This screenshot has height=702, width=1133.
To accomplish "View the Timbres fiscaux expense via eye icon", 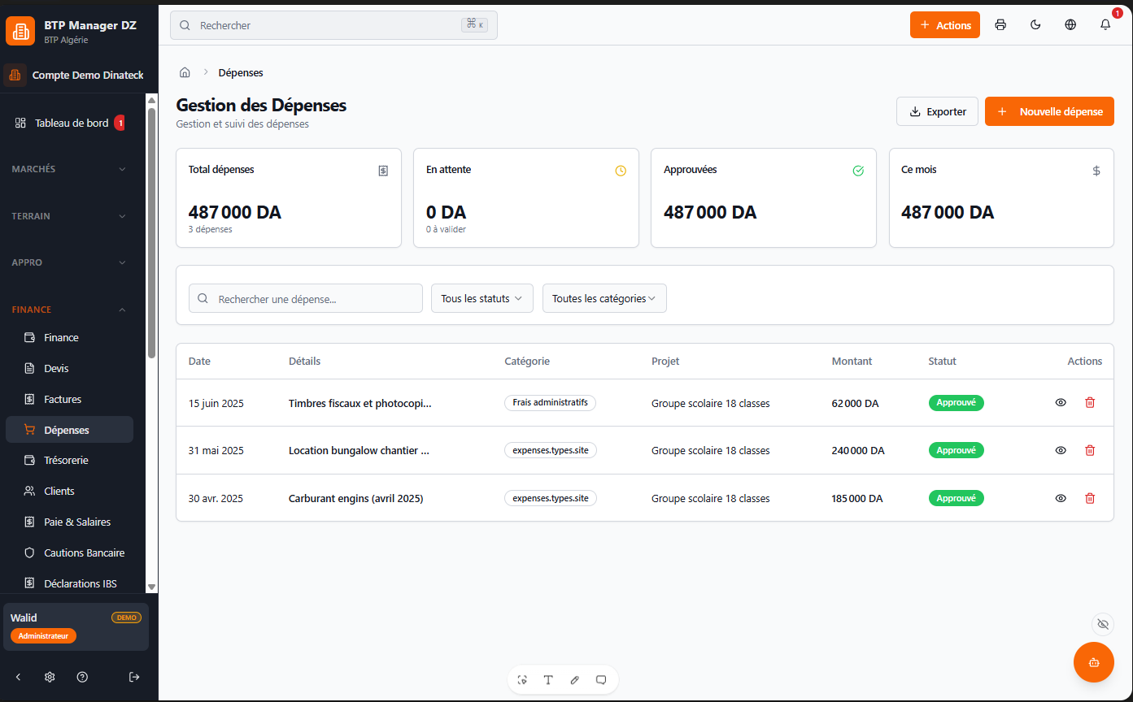I will tap(1061, 403).
